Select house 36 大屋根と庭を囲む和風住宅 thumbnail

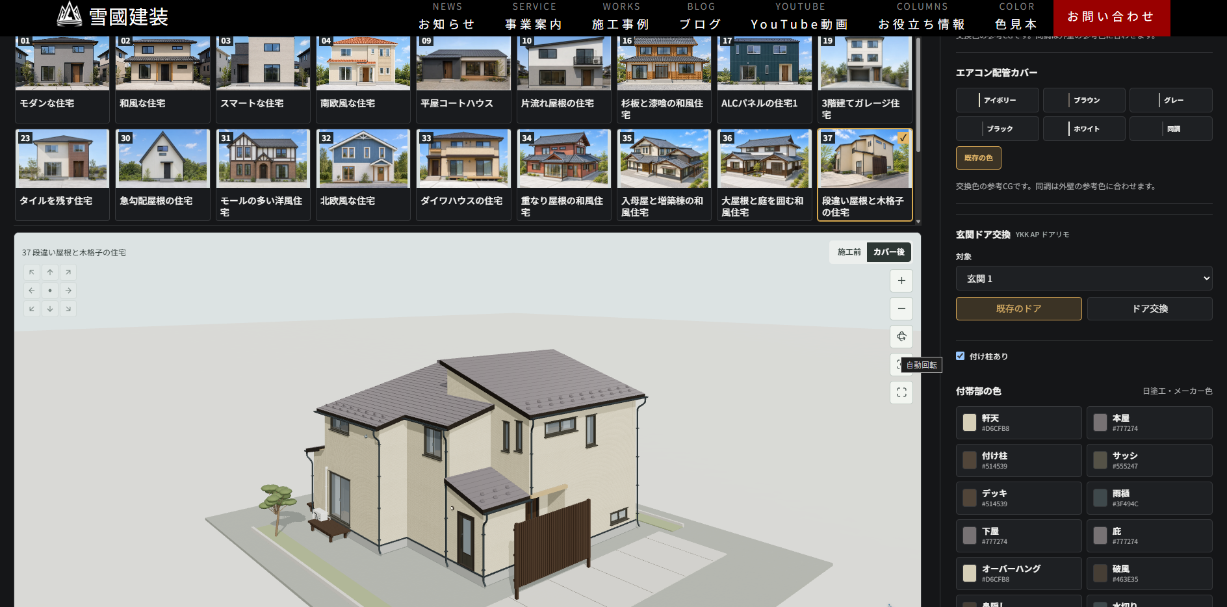point(764,175)
